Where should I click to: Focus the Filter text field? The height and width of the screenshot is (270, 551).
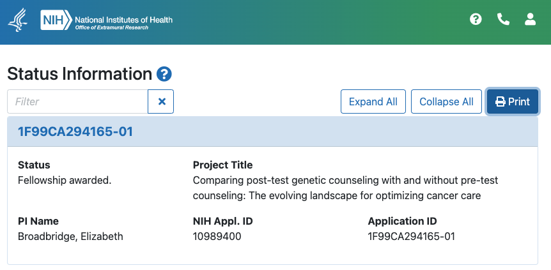coord(77,101)
